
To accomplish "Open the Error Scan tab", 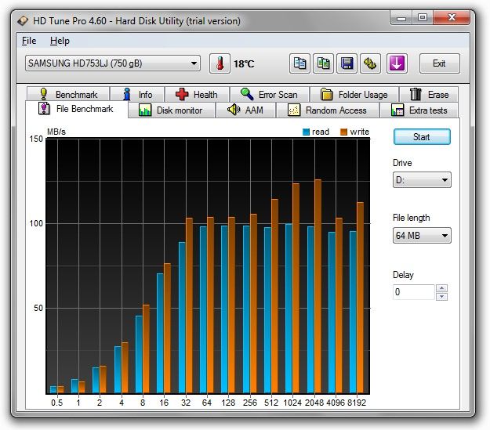I will 270,94.
